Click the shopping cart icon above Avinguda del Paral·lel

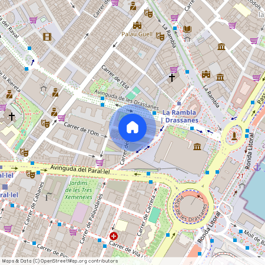click(x=100, y=163)
